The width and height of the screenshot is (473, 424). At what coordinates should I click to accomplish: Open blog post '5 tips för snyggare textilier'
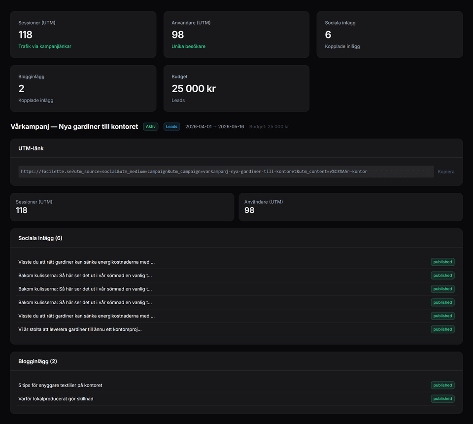[x=60, y=385]
